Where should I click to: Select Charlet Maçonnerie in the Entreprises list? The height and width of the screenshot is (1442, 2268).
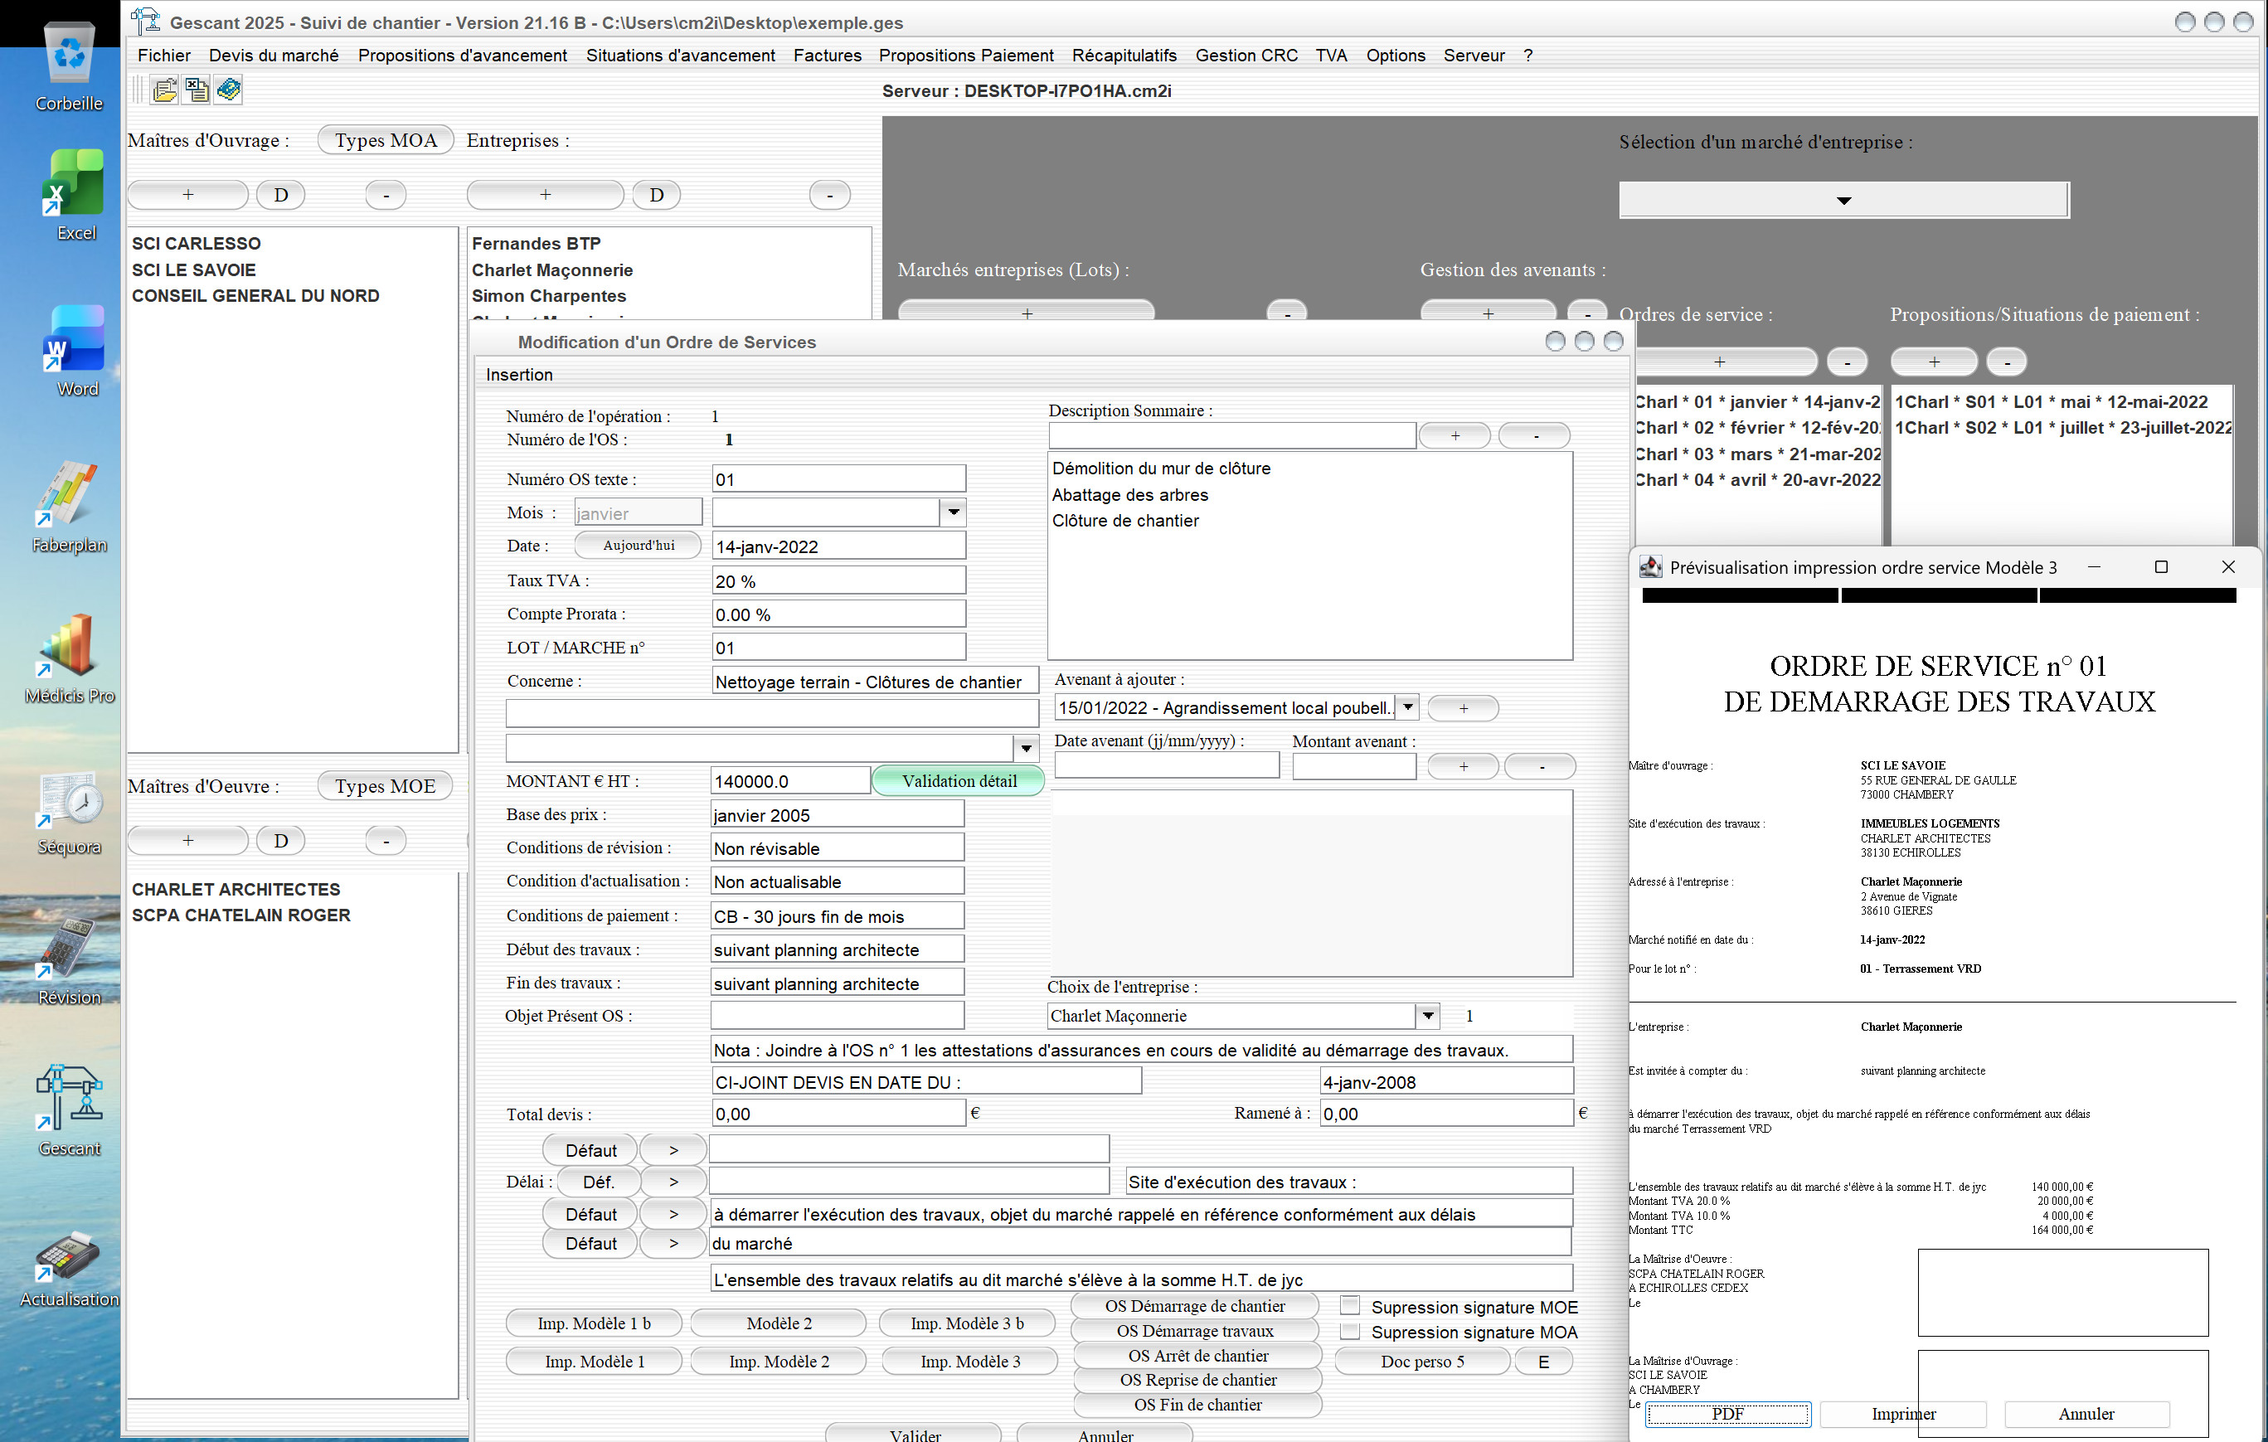(552, 270)
